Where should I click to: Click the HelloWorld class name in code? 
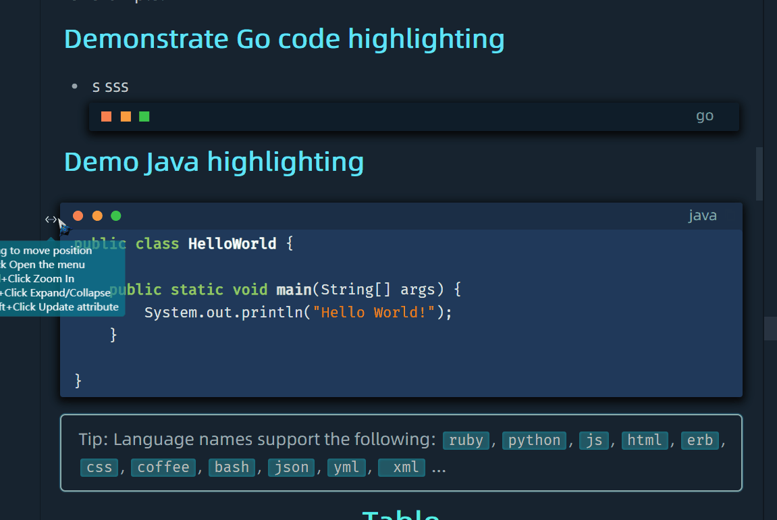pyautogui.click(x=232, y=243)
